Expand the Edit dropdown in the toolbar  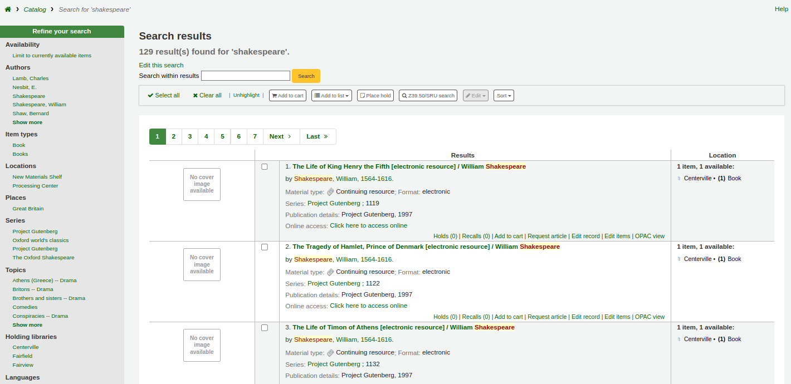(475, 95)
